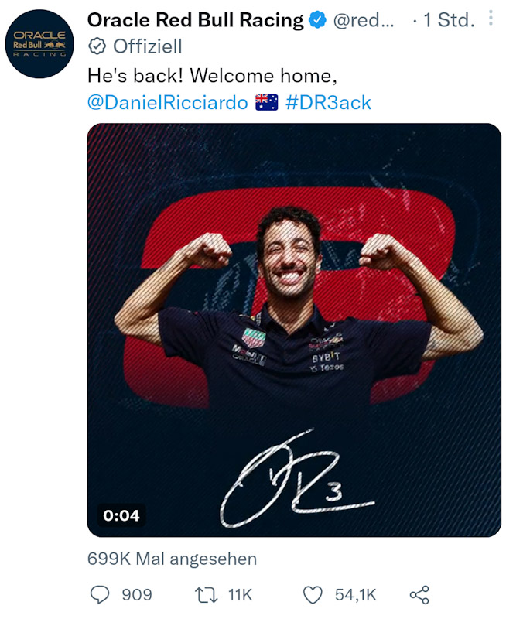The height and width of the screenshot is (619, 506).
Task: Open Oracle Red Bull Racing profile avatar
Action: [x=39, y=44]
